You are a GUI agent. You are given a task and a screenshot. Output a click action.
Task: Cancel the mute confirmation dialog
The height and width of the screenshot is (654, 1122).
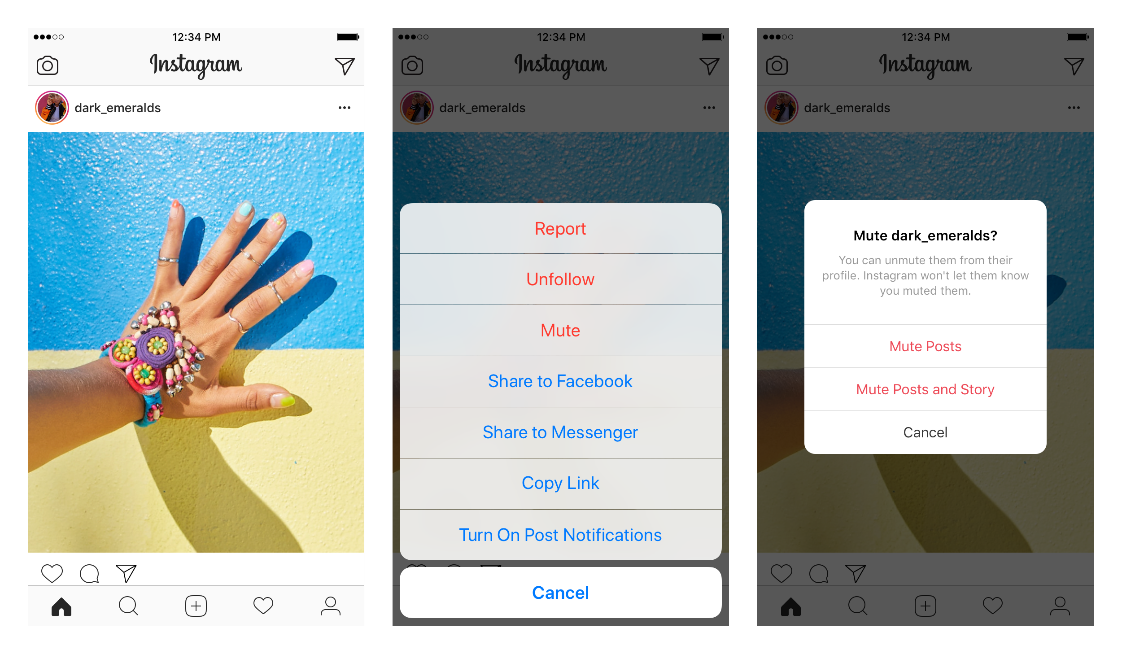926,432
